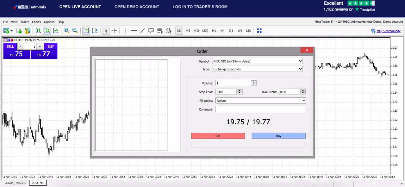Select the vertical line drawing tool
Screen dimensions: 405x187
pos(125,31)
